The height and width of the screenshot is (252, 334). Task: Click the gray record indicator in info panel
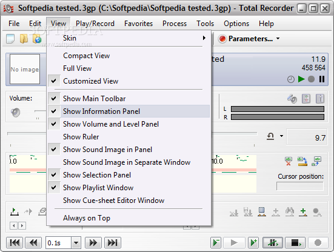(311, 79)
